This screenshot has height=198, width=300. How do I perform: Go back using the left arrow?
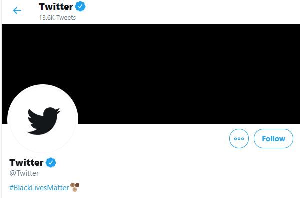(x=17, y=10)
